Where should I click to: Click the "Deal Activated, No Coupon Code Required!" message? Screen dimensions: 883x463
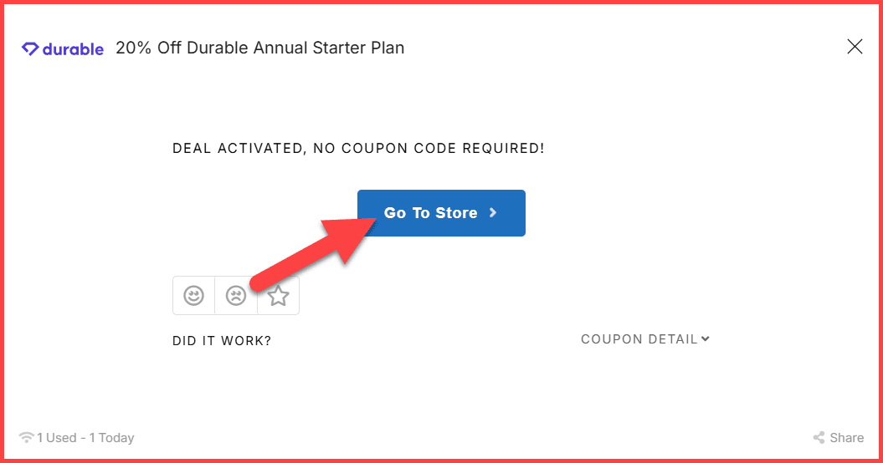(358, 149)
